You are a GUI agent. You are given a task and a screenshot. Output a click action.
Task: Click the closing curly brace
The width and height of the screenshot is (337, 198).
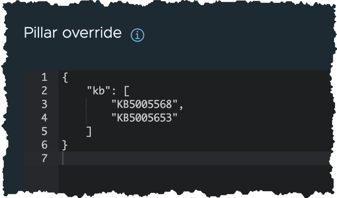coord(65,145)
